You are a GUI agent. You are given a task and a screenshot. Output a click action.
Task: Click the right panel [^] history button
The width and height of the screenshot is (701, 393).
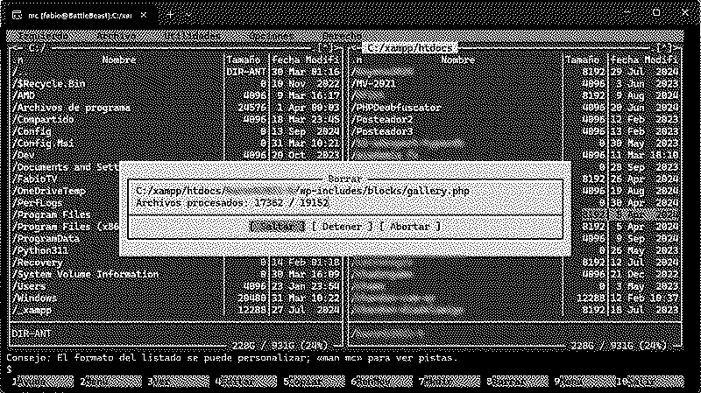(665, 47)
